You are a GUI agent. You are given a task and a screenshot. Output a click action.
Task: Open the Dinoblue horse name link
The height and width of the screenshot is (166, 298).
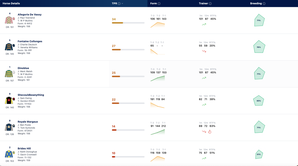pos(23,68)
